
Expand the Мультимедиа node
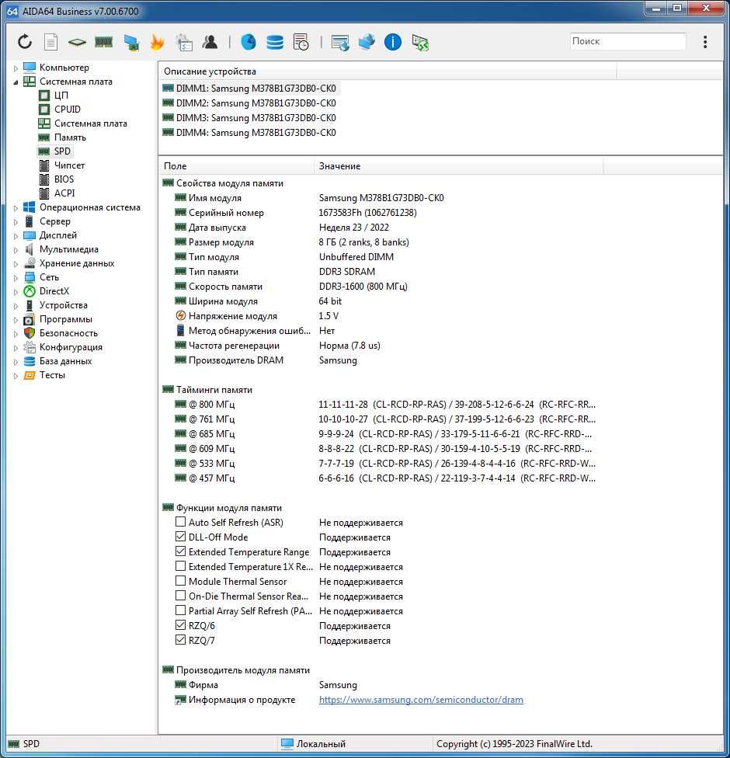[16, 250]
